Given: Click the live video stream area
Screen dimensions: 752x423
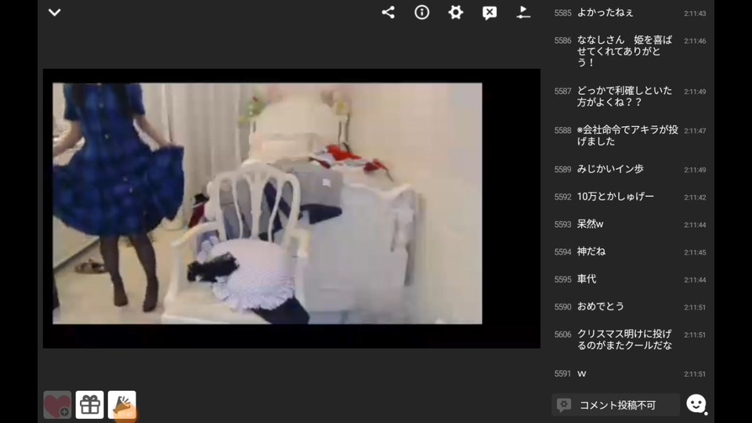Looking at the screenshot, I should tap(291, 208).
